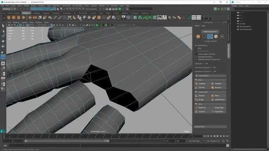Create a polygon cube from the shelf
The height and width of the screenshot is (151, 269).
[x=13, y=18]
